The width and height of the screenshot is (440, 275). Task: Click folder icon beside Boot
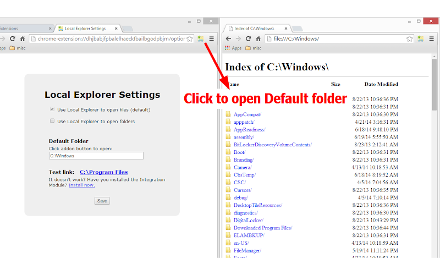click(228, 152)
